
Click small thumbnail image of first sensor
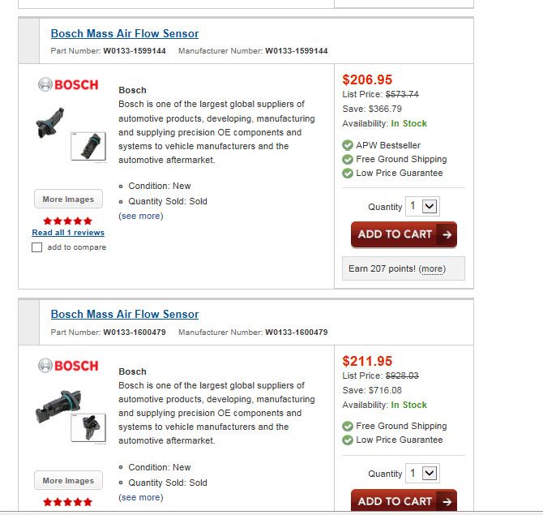pos(88,145)
